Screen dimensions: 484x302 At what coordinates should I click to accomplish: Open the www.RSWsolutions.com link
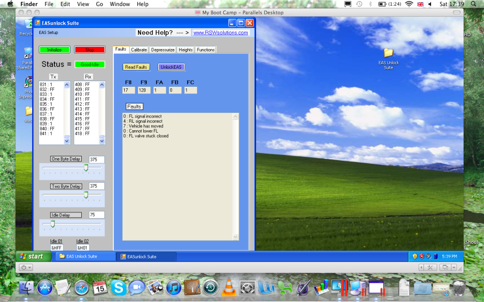[221, 33]
